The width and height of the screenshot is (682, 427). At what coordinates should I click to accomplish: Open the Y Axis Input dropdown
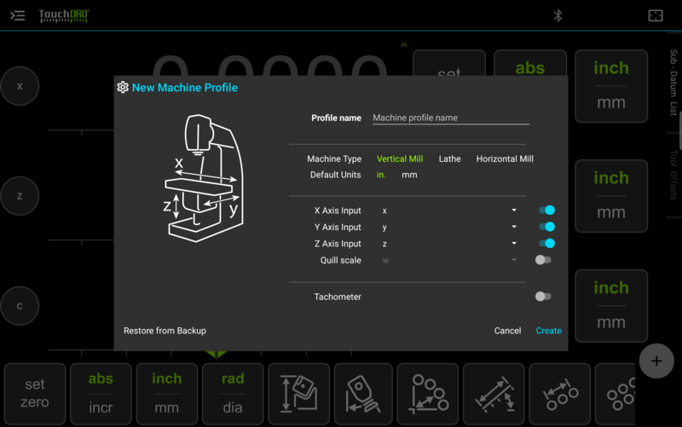click(x=450, y=227)
